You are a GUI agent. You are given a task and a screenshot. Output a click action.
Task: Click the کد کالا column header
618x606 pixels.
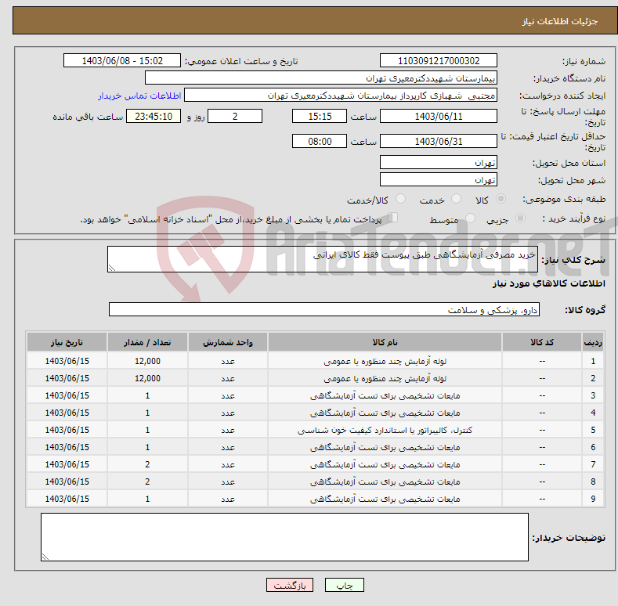pos(542,342)
